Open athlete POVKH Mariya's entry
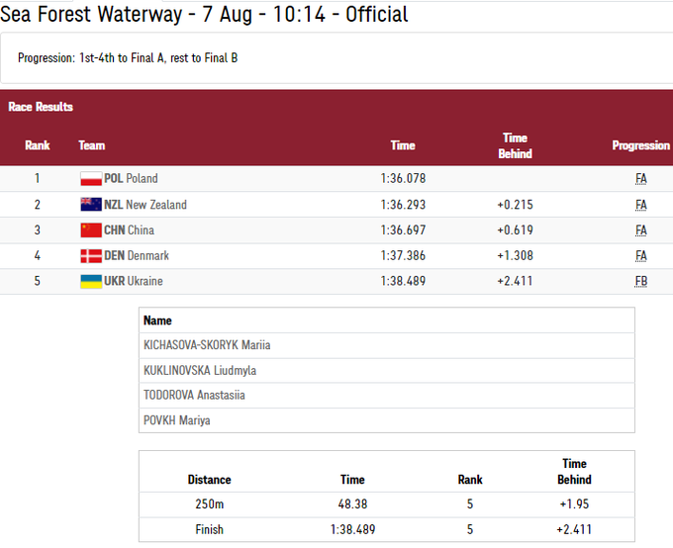Image resolution: width=673 pixels, height=548 pixels. [x=176, y=420]
